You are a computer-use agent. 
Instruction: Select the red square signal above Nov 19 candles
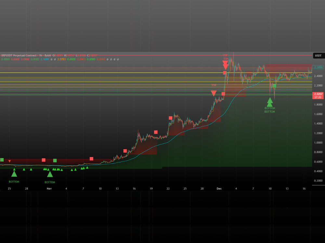(156, 132)
